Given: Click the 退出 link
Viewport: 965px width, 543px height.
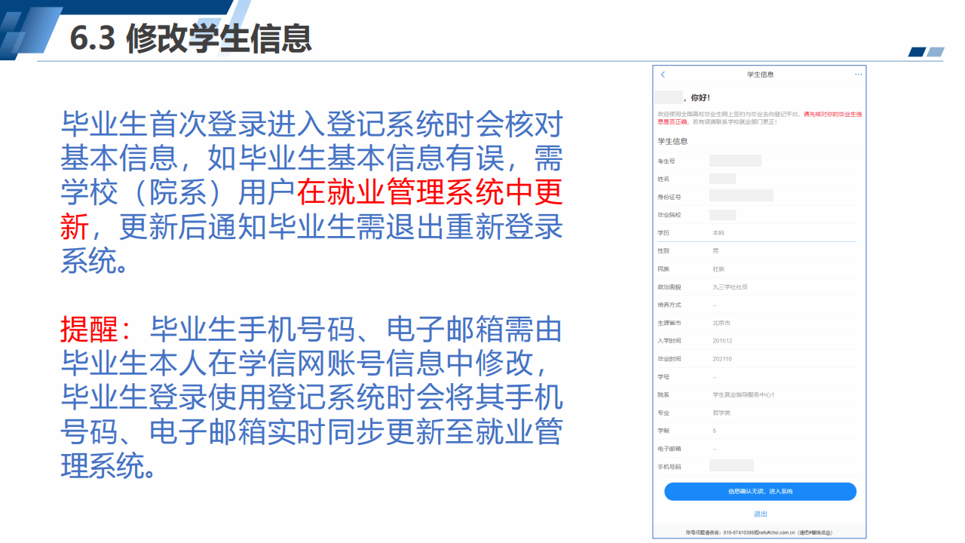Looking at the screenshot, I should point(760,514).
